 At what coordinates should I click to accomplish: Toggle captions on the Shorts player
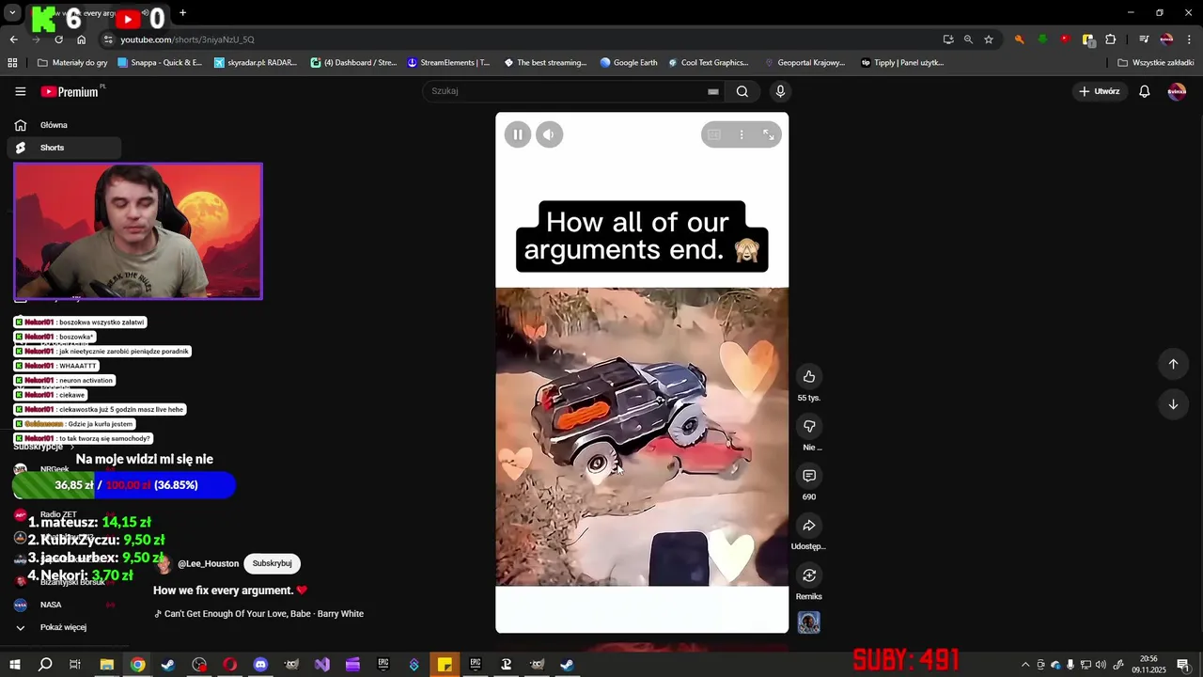click(714, 134)
